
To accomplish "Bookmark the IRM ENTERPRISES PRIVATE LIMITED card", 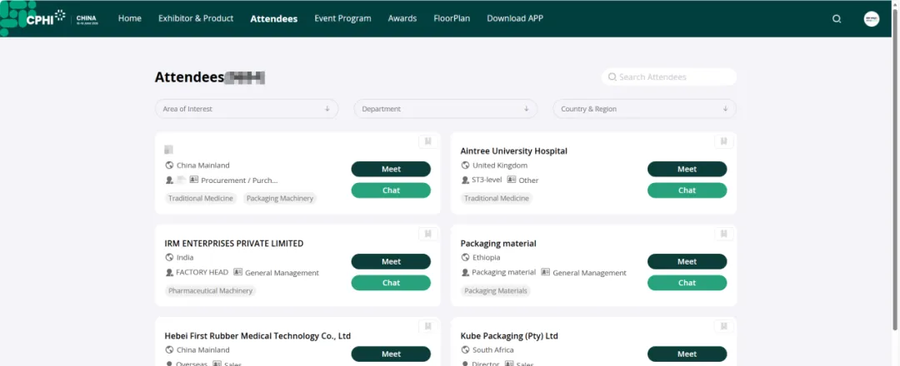I will tap(427, 234).
